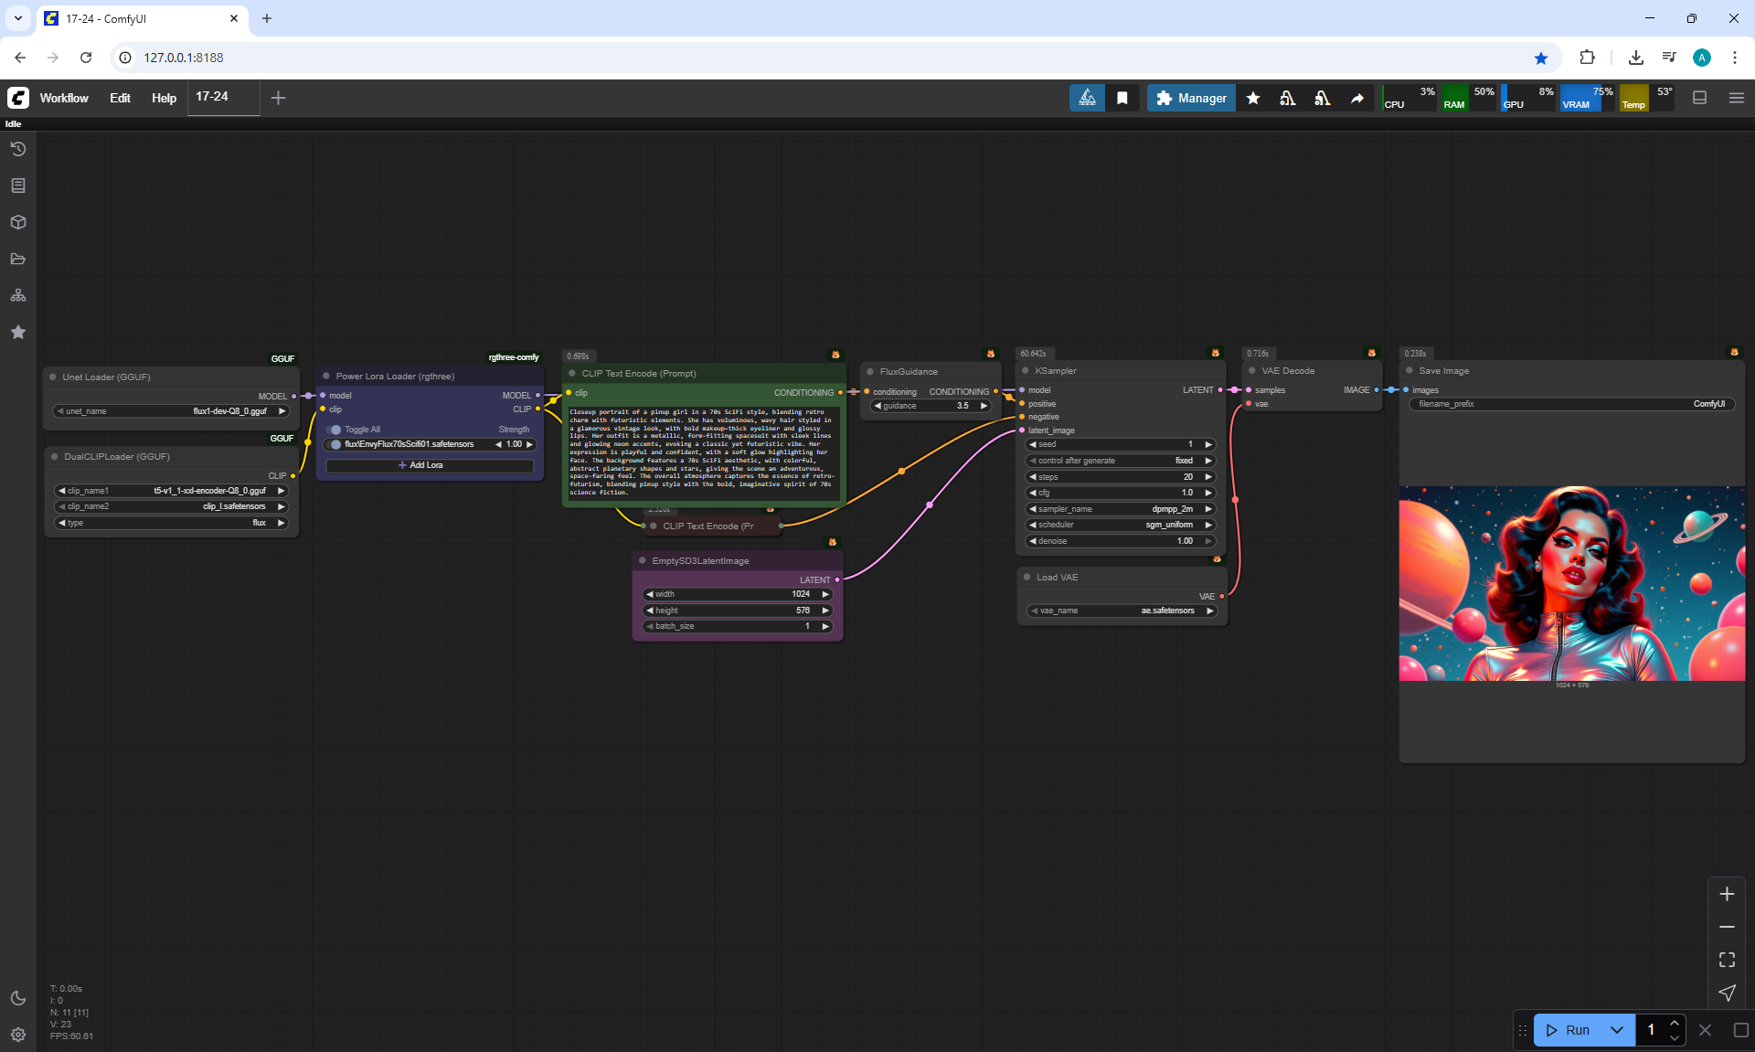Screen dimensions: 1755x1052
Task: Expand the Run button dropdown arrow
Action: tap(1616, 1030)
